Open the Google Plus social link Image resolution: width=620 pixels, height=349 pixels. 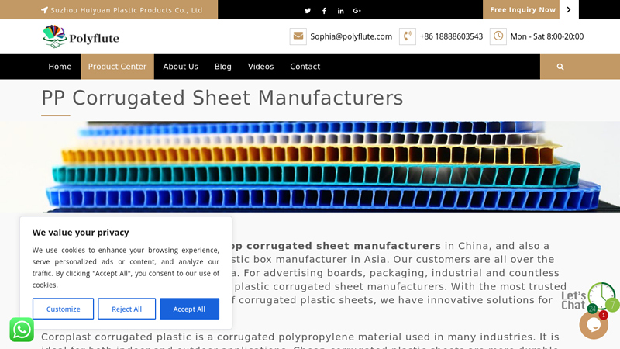point(357,11)
